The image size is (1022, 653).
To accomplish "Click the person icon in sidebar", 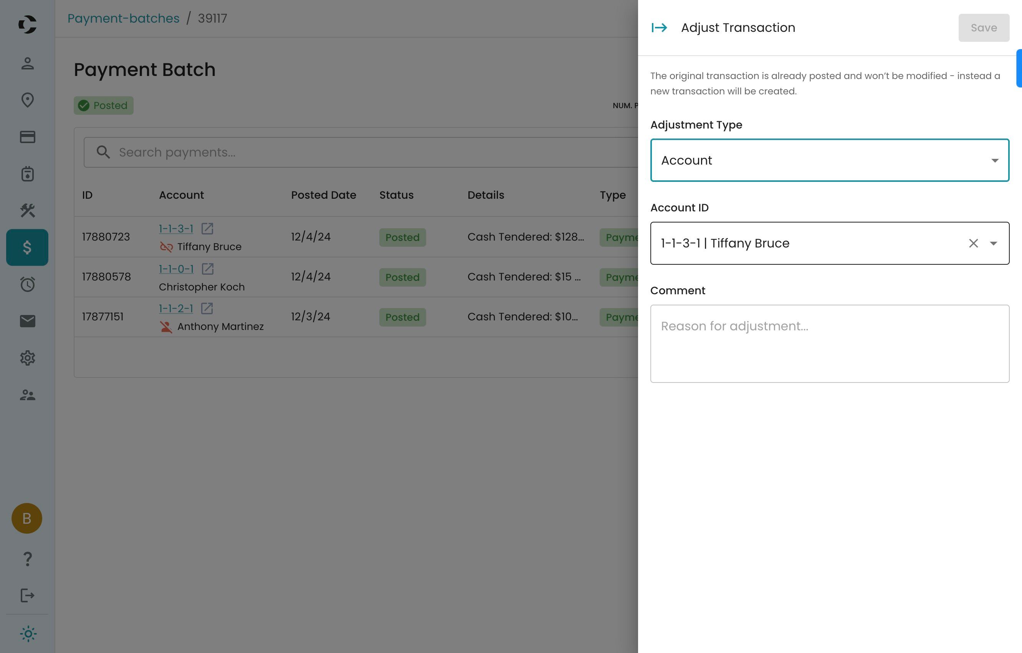I will [x=27, y=64].
